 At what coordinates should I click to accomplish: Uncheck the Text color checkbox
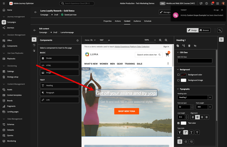(178, 123)
